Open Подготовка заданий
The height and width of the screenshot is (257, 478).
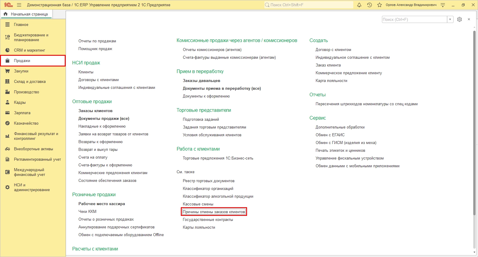coord(201,119)
